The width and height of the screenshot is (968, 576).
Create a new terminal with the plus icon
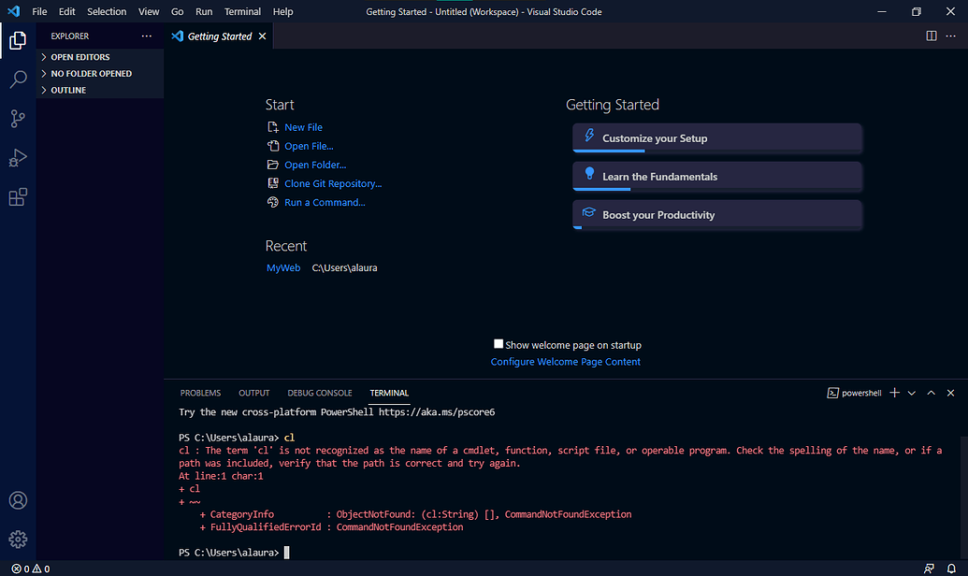point(894,392)
